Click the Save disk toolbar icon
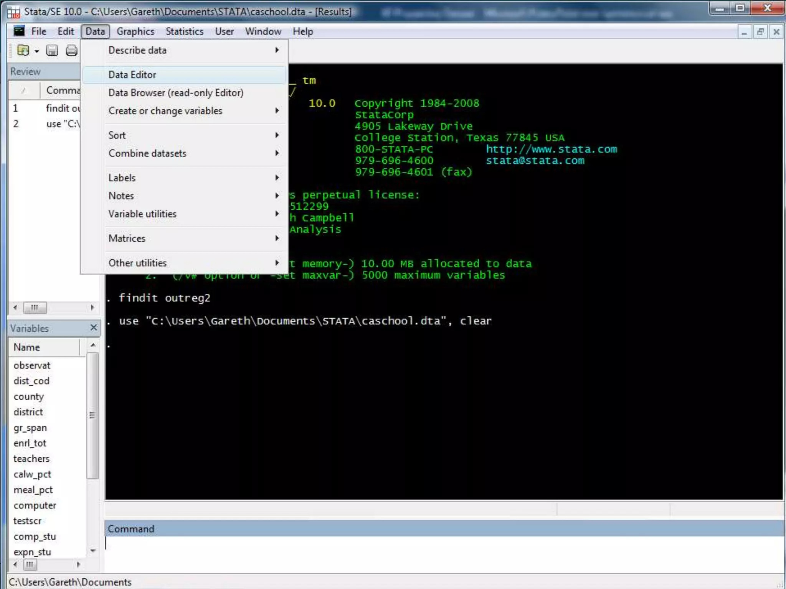This screenshot has width=786, height=589. click(52, 50)
